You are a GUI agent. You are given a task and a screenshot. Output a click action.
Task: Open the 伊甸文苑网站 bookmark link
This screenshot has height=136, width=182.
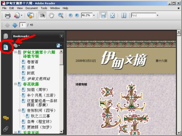39,79
